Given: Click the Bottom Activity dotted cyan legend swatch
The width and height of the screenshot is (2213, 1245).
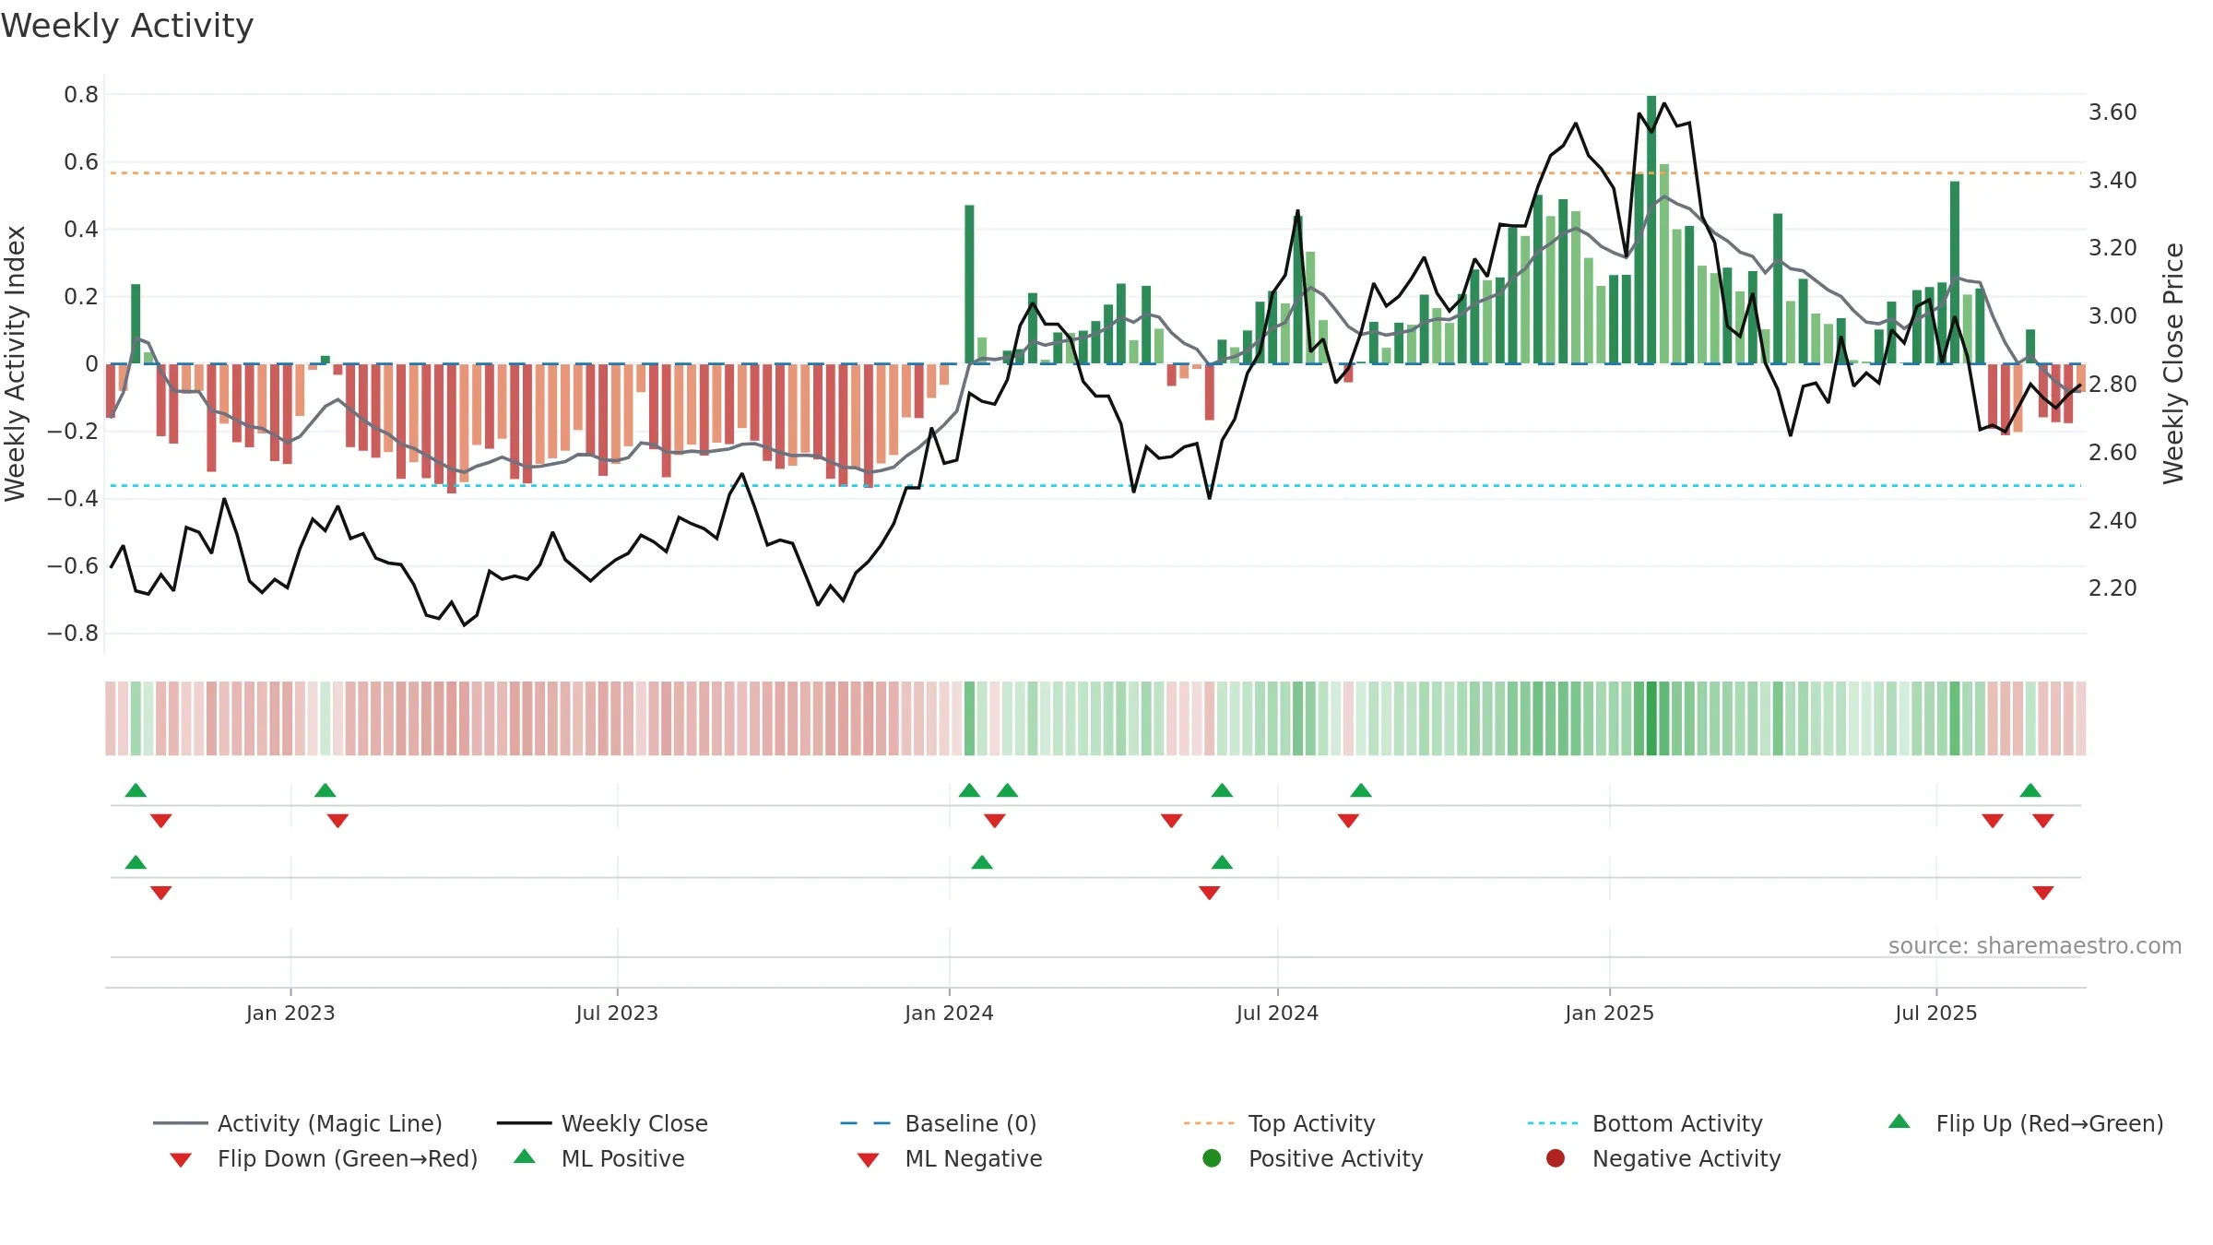Looking at the screenshot, I should point(1553,1123).
